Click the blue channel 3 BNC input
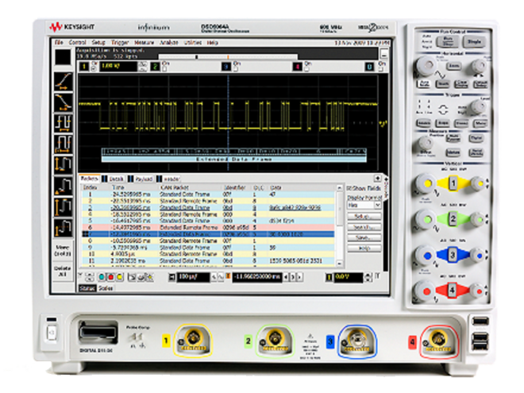Viewport: 524px width, 393px height. click(x=357, y=340)
